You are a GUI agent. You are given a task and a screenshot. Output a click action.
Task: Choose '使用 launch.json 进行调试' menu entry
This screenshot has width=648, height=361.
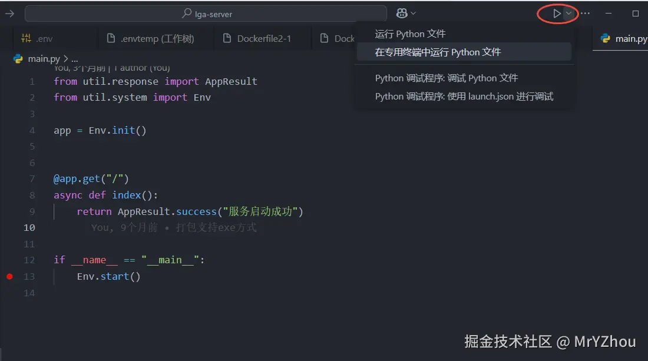(464, 96)
